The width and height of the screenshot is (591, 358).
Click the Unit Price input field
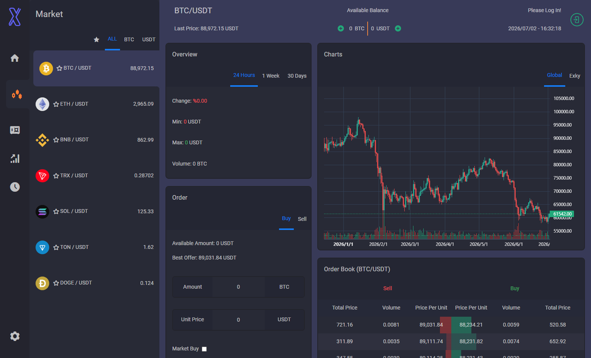click(239, 320)
